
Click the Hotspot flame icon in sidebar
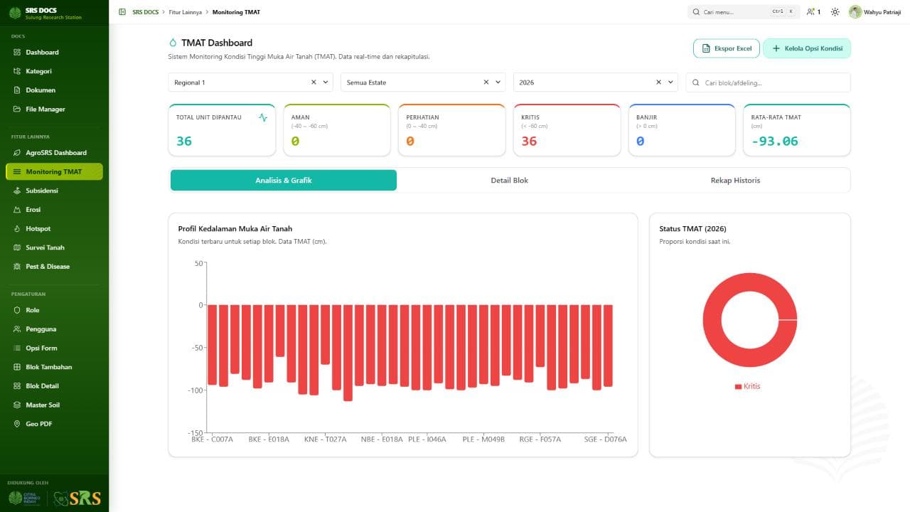click(x=18, y=228)
